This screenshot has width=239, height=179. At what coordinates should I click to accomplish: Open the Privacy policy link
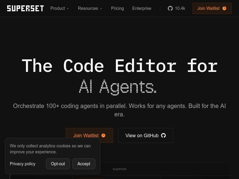coord(23,164)
